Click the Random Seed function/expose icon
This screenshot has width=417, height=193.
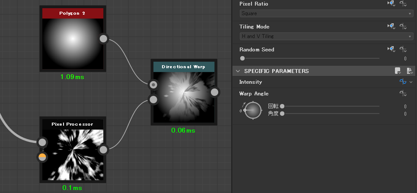[403, 49]
